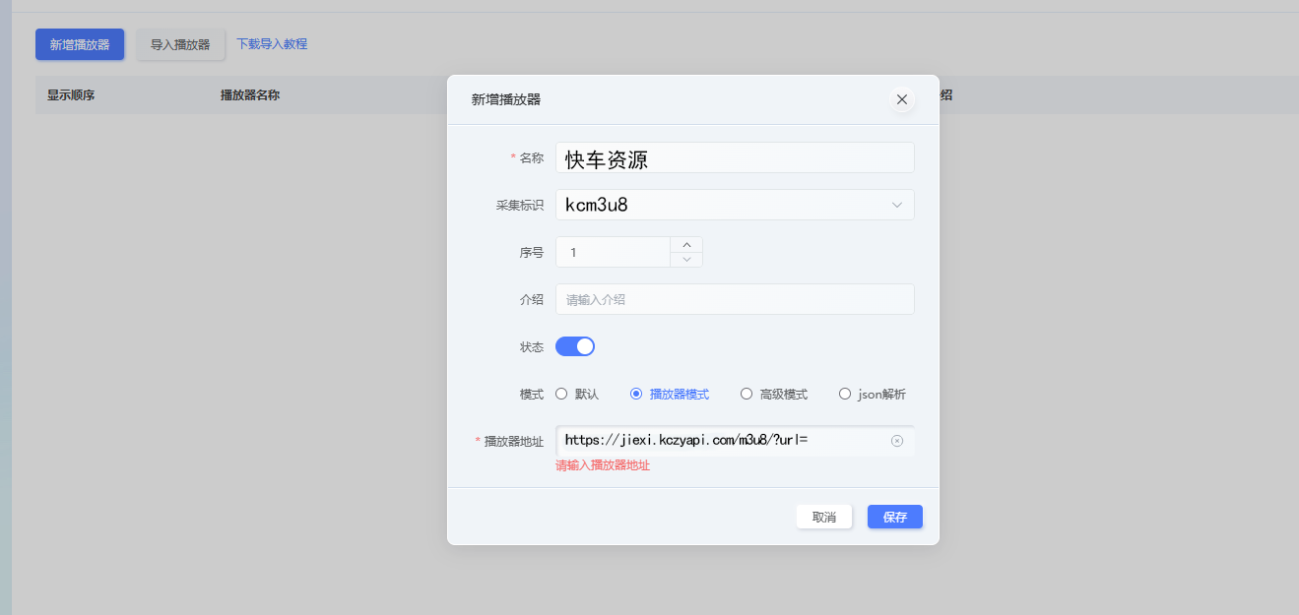This screenshot has width=1299, height=615.
Task: Decrease 序号 with the down arrow
Action: tap(686, 260)
